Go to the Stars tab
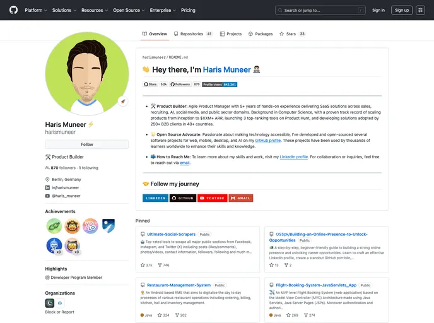The height and width of the screenshot is (323, 434). [293, 34]
